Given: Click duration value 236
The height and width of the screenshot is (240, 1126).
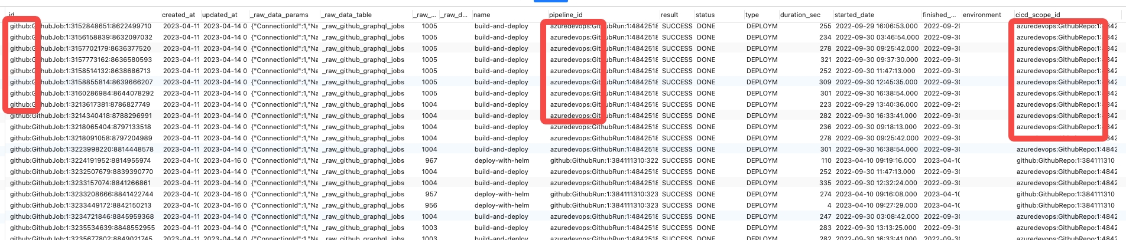Looking at the screenshot, I should coord(825,127).
